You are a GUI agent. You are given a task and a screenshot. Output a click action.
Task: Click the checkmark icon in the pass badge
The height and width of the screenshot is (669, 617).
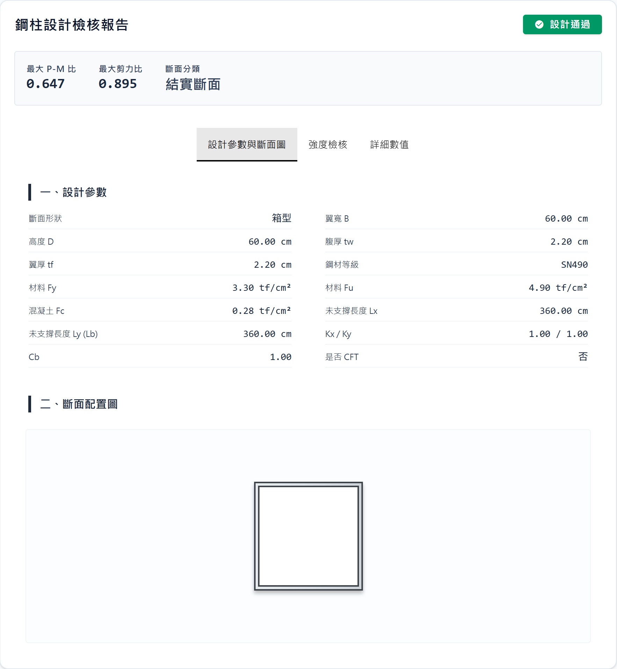(x=539, y=24)
